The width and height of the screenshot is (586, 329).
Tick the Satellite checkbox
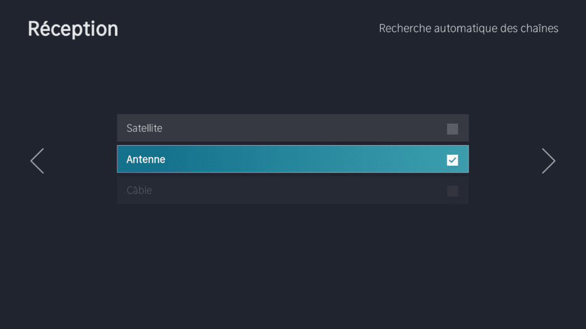[x=452, y=129]
